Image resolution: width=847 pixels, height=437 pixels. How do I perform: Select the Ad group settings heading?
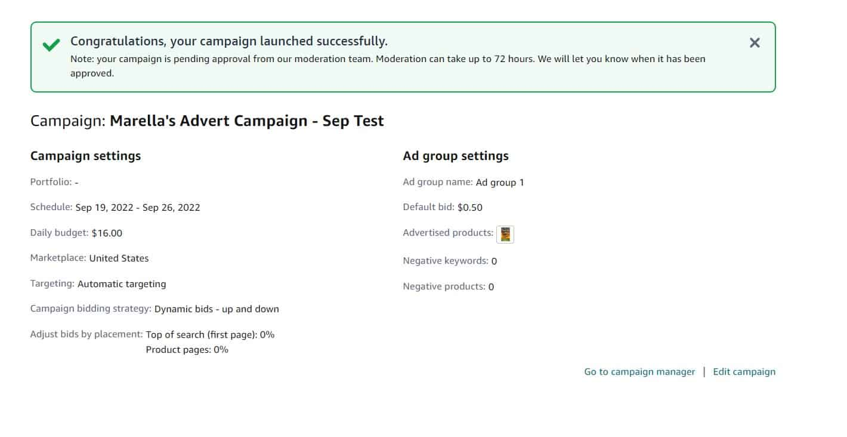click(456, 156)
